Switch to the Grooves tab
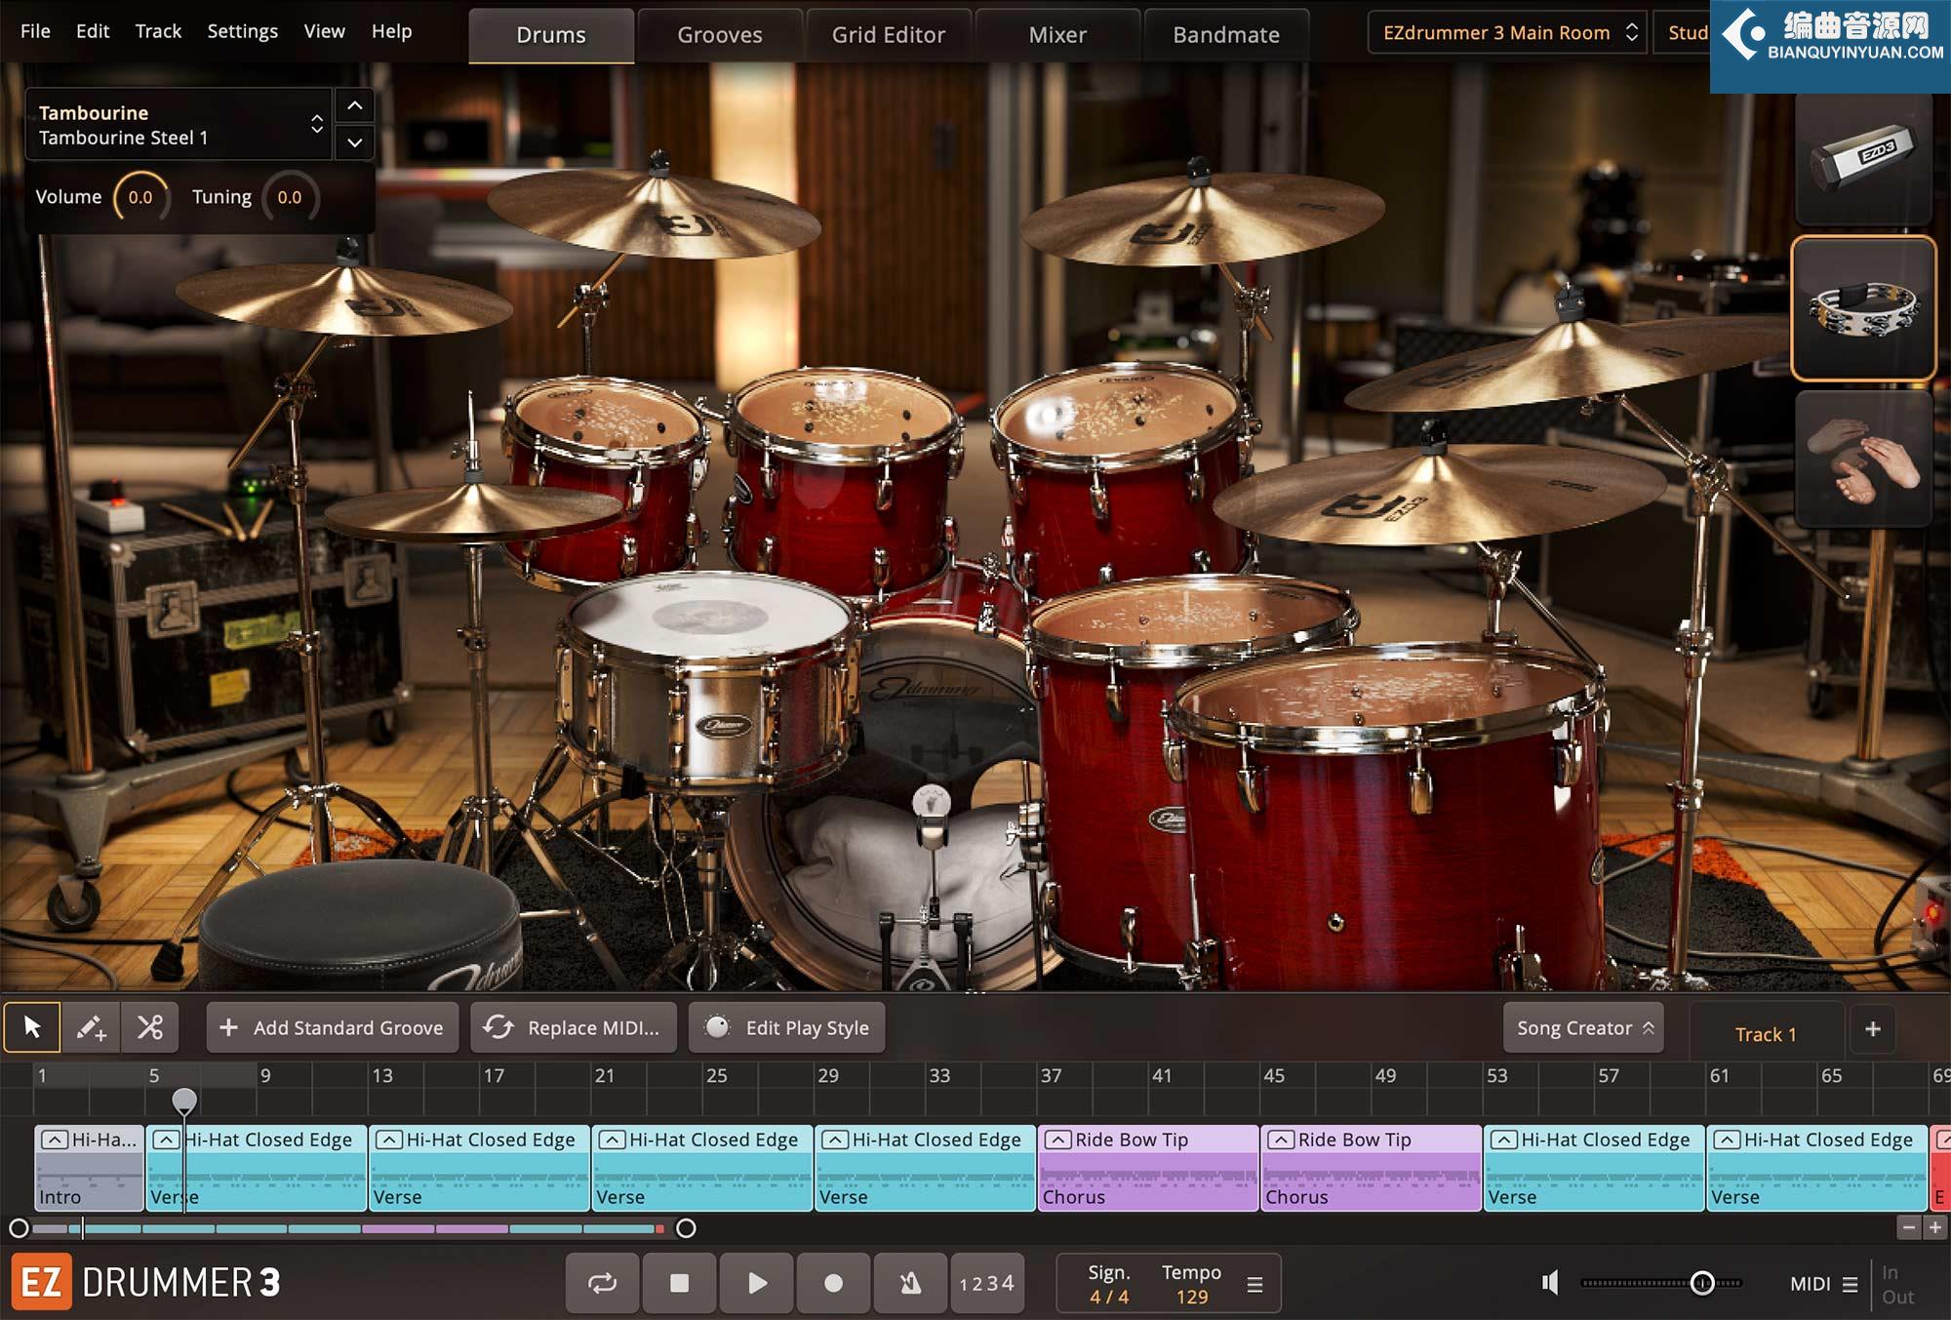Image resolution: width=1951 pixels, height=1320 pixels. pyautogui.click(x=720, y=35)
